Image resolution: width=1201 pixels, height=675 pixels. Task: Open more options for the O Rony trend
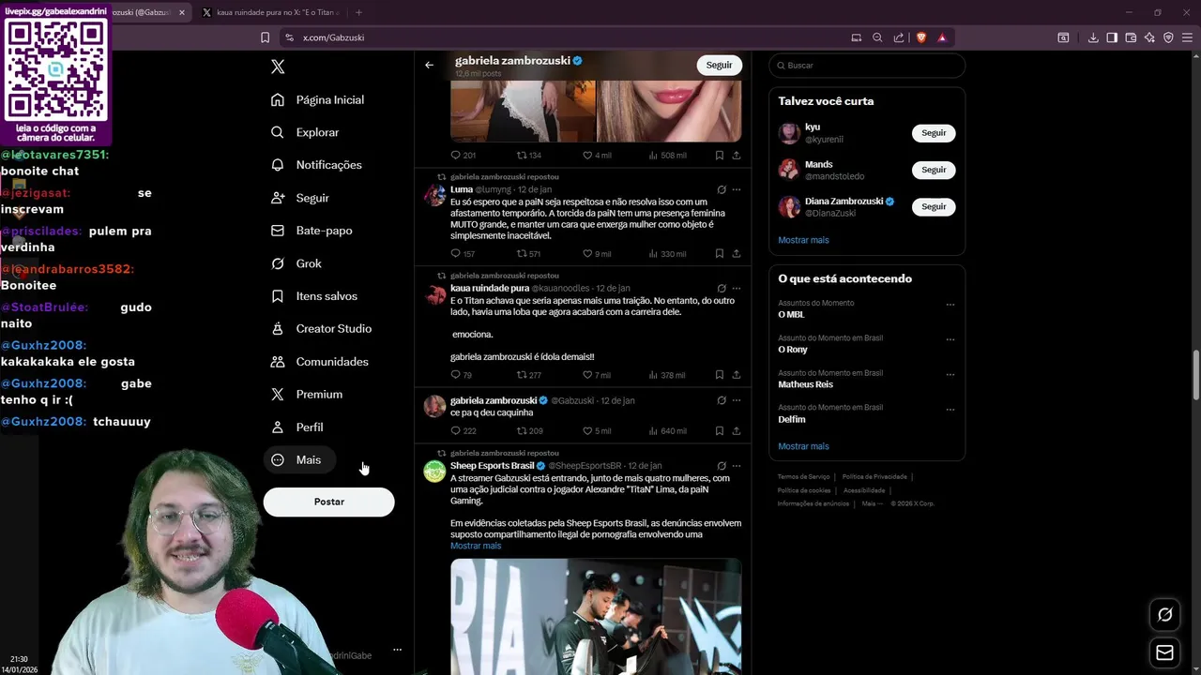click(950, 339)
